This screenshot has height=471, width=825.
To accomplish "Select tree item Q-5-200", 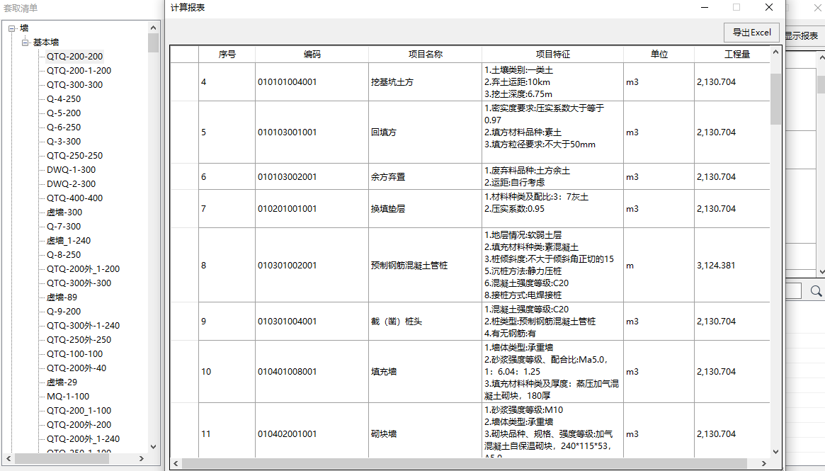I will 64,113.
